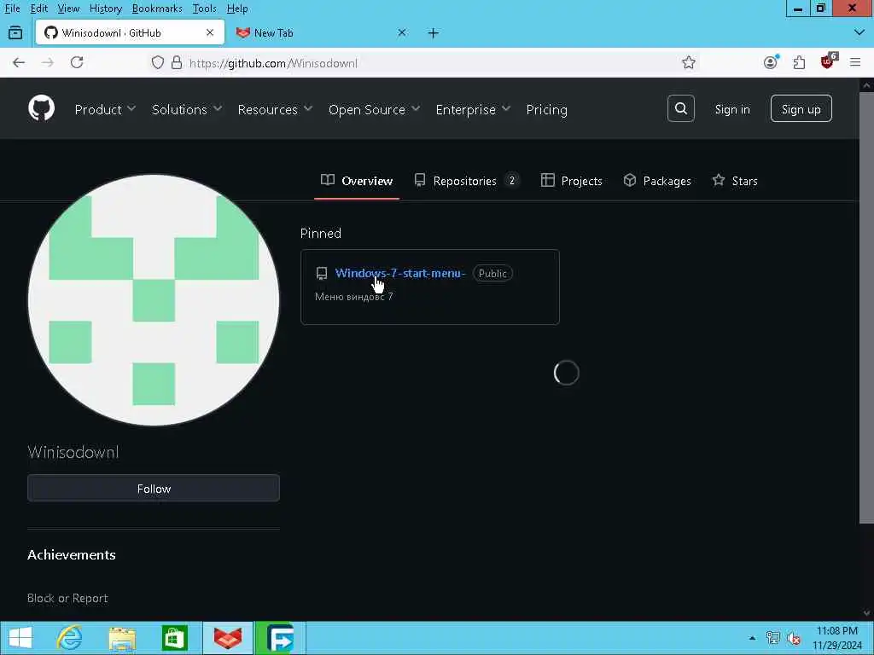874x655 pixels.
Task: Go back with the browser back arrow
Action: click(19, 62)
